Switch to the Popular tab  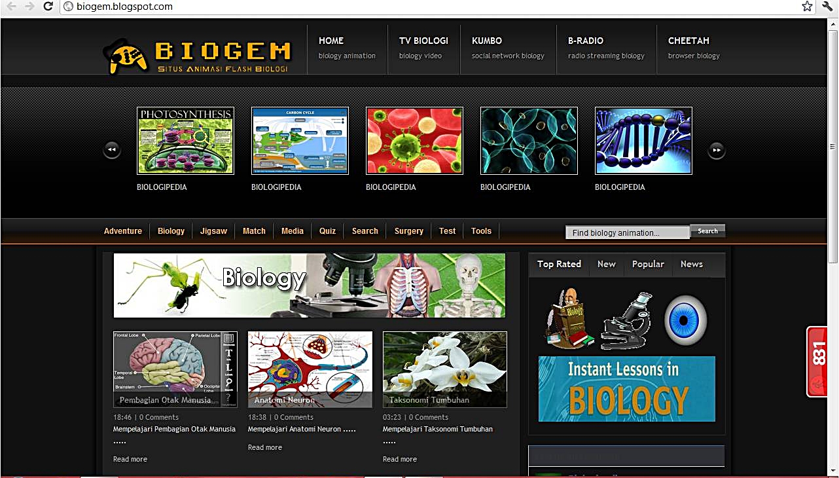click(x=648, y=264)
